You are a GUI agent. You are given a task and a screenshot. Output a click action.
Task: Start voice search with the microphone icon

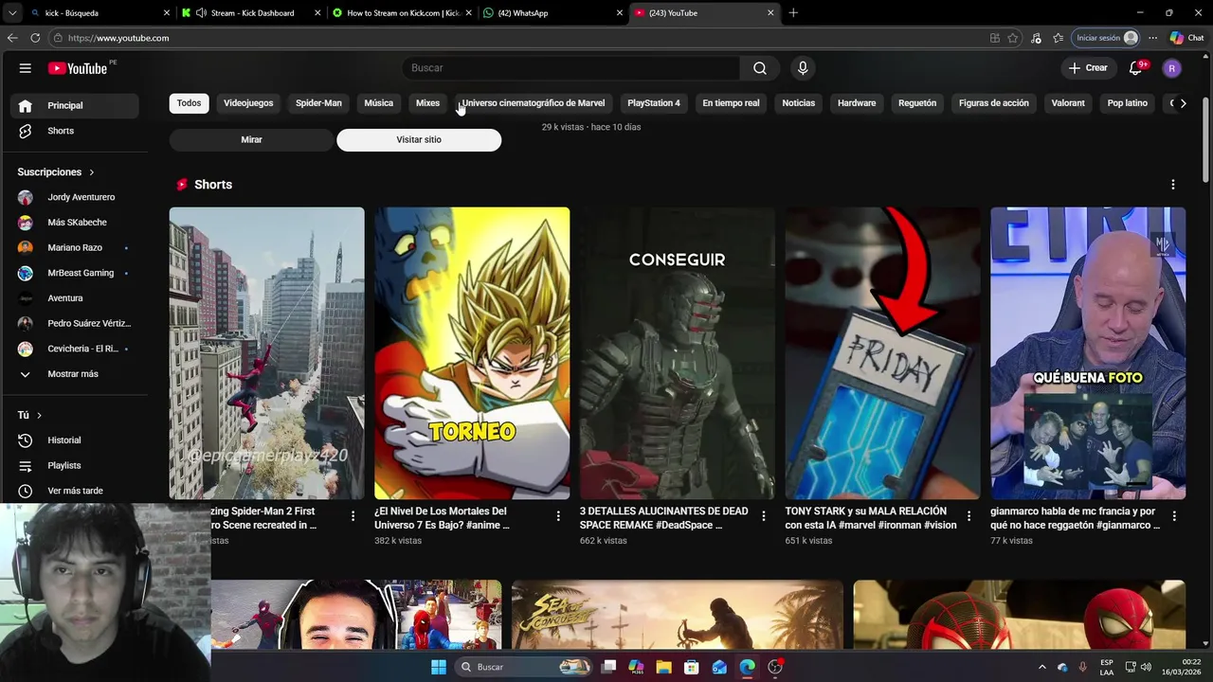(803, 68)
